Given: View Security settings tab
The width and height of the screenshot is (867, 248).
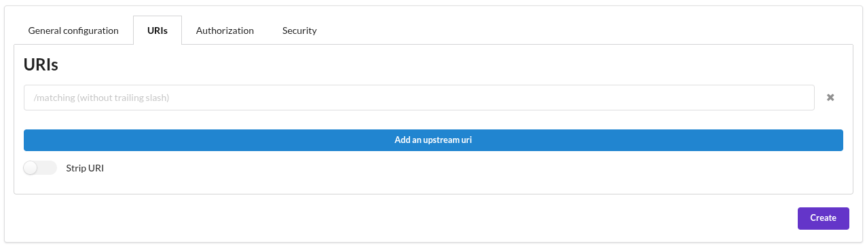Looking at the screenshot, I should (x=299, y=30).
